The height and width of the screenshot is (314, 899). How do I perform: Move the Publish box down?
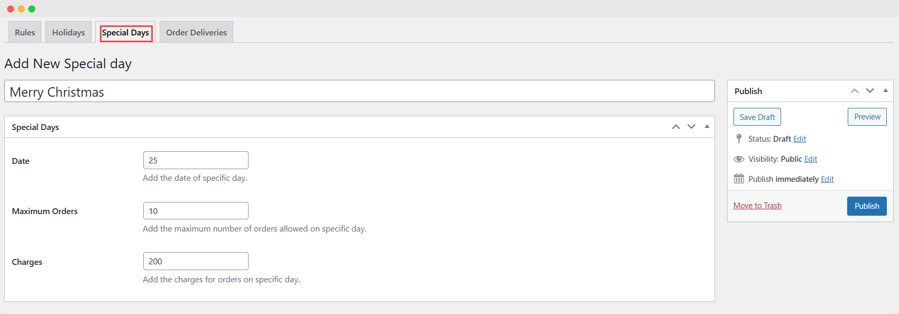point(870,90)
